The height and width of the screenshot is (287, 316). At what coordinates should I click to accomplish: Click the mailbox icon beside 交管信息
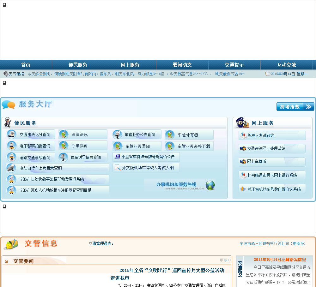11,244
